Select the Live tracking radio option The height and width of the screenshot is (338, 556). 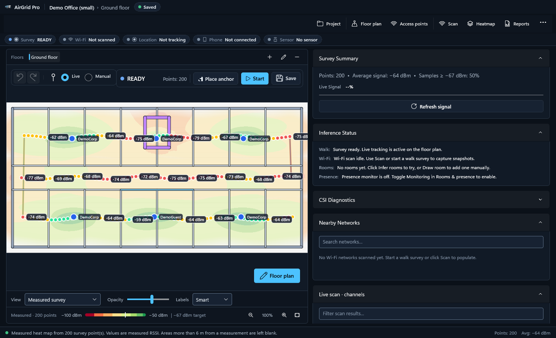(x=65, y=77)
